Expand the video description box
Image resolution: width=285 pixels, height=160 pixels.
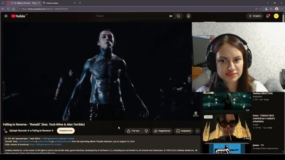point(102,145)
